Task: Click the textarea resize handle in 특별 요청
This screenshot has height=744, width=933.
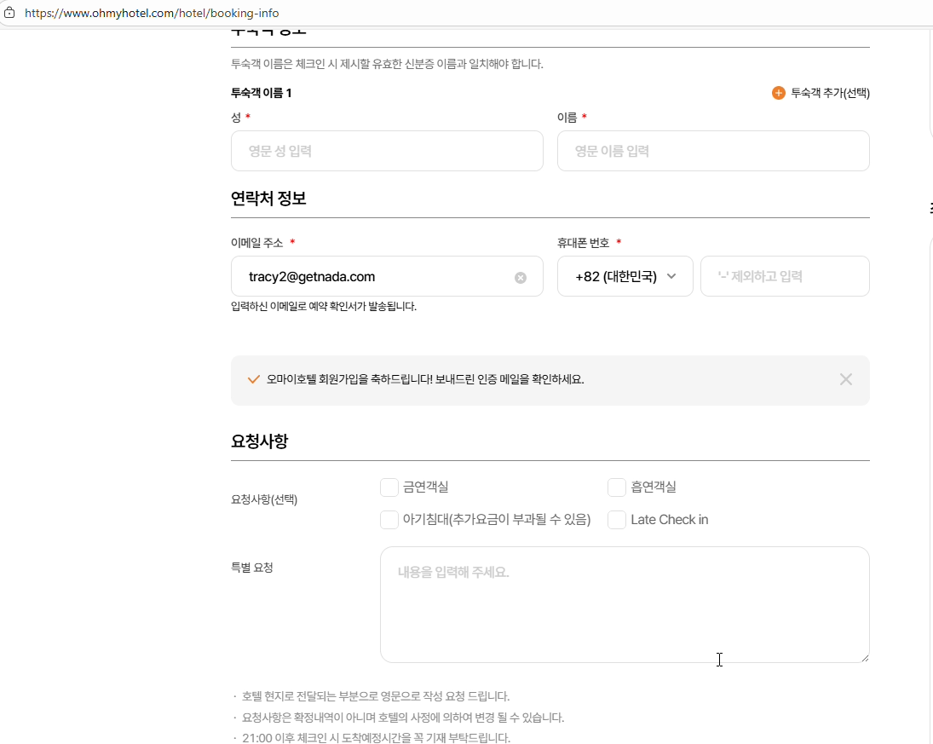Action: point(864,657)
